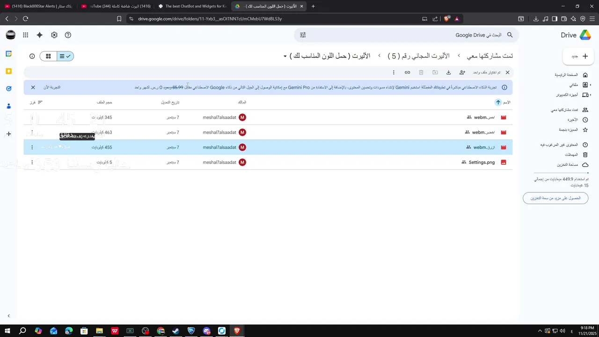Open Contacts side panel icon

[8, 106]
